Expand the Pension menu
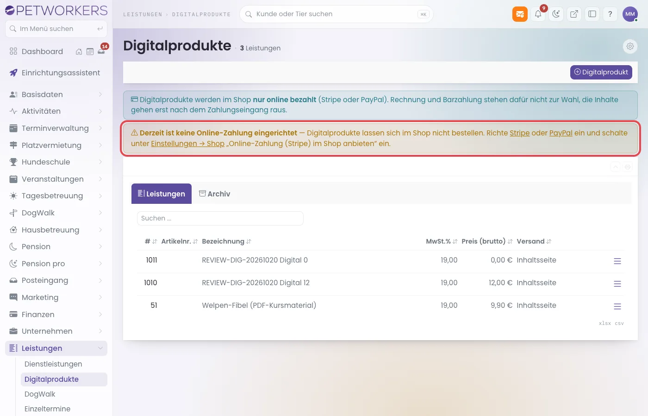 click(56, 246)
